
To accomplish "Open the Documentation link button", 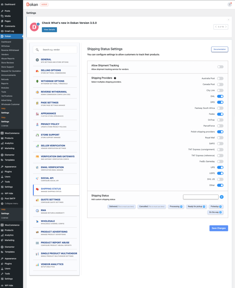I will [219, 49].
